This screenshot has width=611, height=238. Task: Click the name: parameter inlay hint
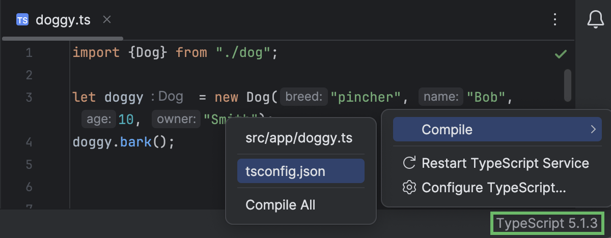440,97
